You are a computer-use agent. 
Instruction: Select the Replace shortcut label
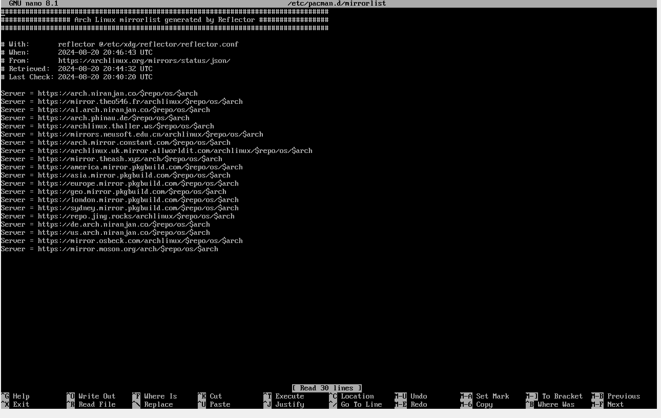pyautogui.click(x=158, y=404)
